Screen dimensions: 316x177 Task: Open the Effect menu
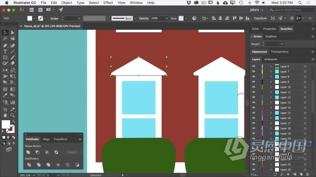tap(108, 3)
